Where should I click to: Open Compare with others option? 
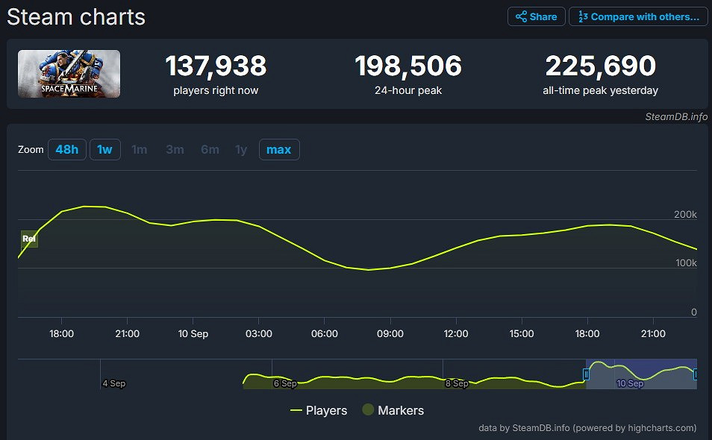[638, 16]
